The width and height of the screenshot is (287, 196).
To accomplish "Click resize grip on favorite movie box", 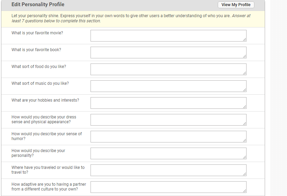I will [x=244, y=40].
